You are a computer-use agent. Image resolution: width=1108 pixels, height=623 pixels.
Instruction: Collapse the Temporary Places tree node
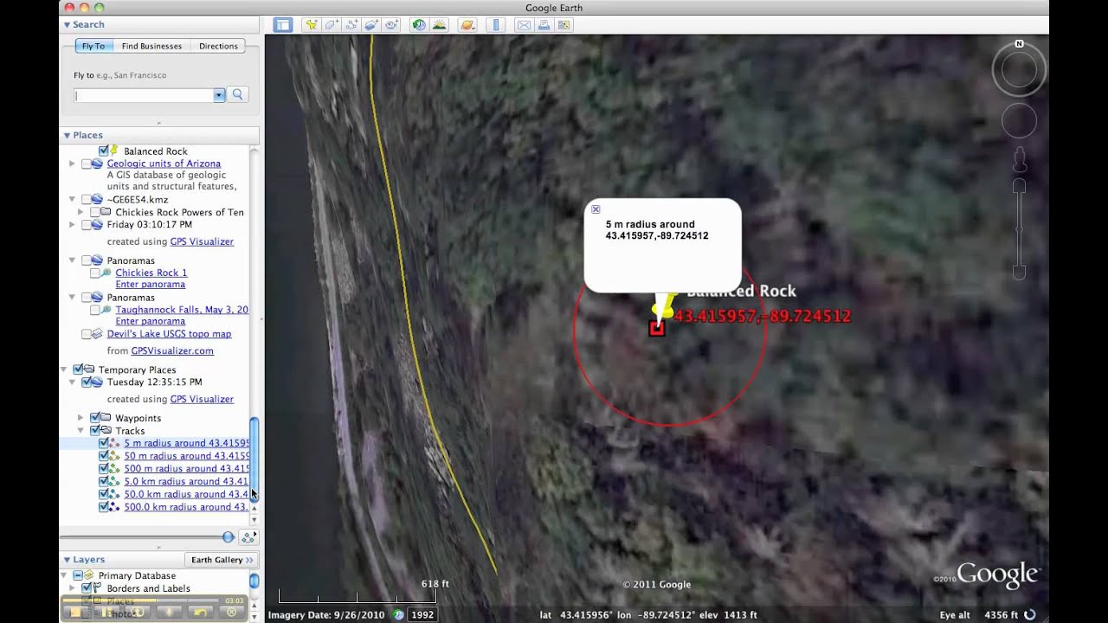[64, 369]
